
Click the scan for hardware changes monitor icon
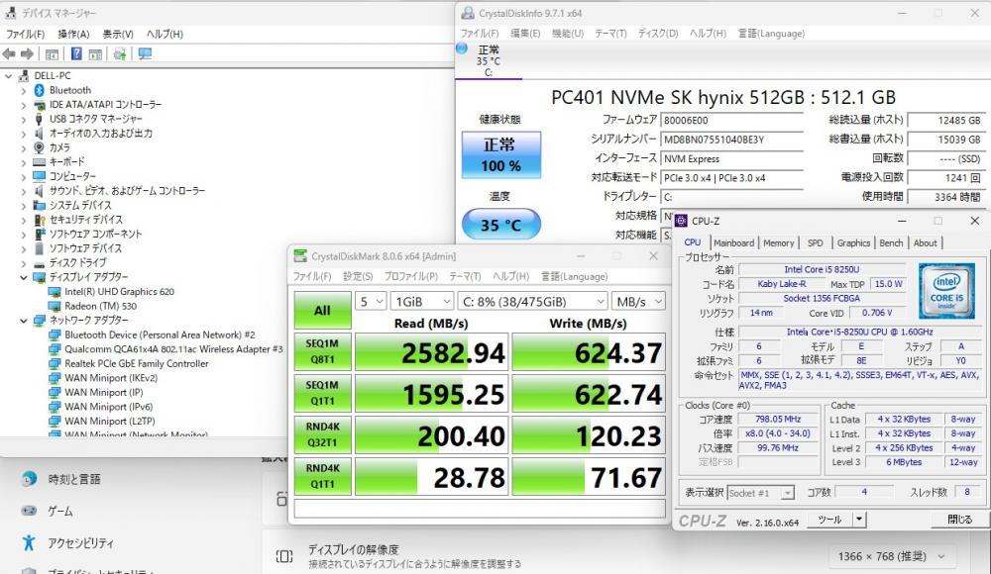click(x=145, y=53)
